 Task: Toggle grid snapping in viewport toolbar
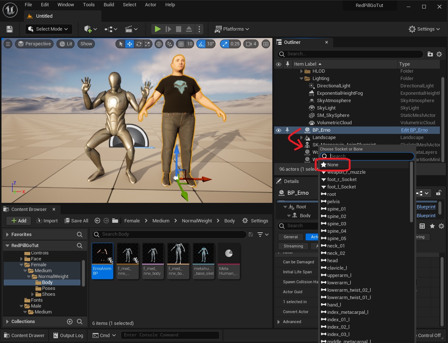click(x=181, y=44)
